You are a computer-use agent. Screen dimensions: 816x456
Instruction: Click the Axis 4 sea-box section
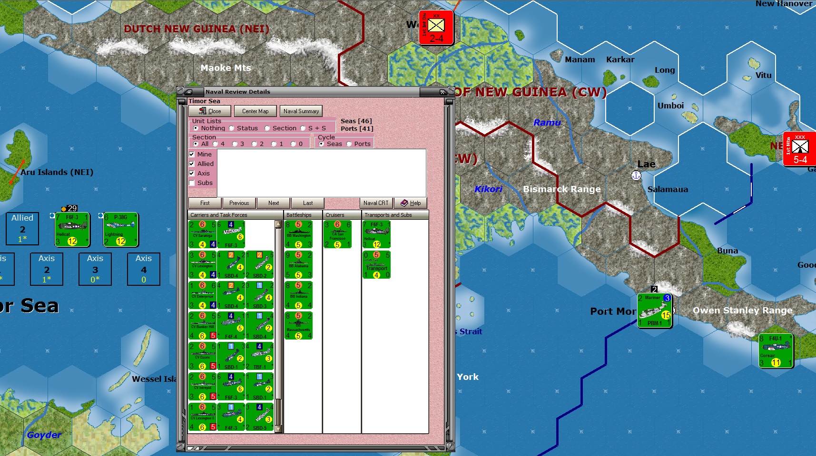click(144, 269)
